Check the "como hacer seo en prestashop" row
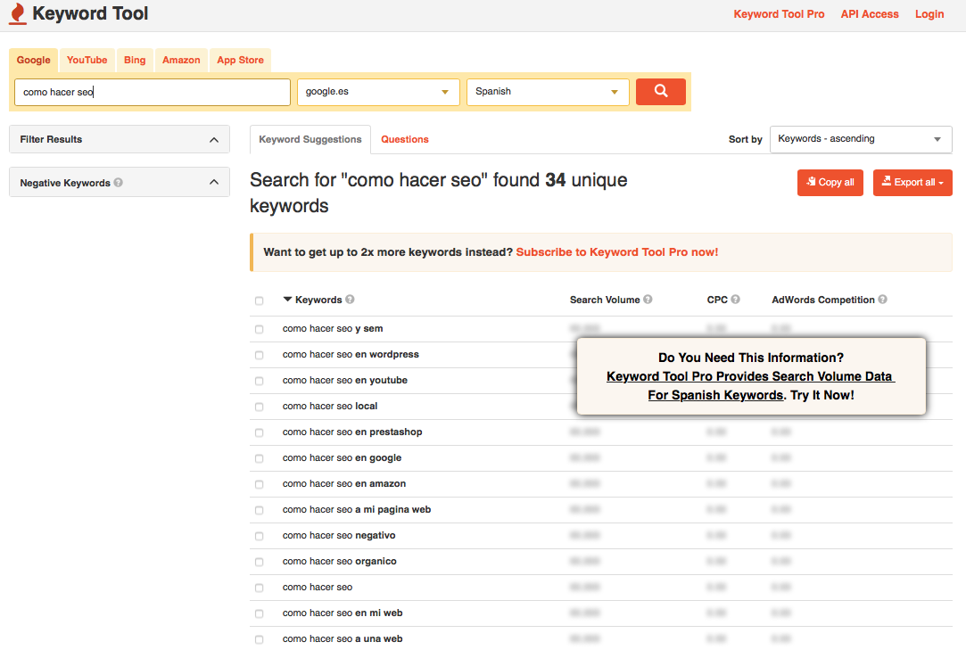The width and height of the screenshot is (966, 650). pyautogui.click(x=259, y=433)
